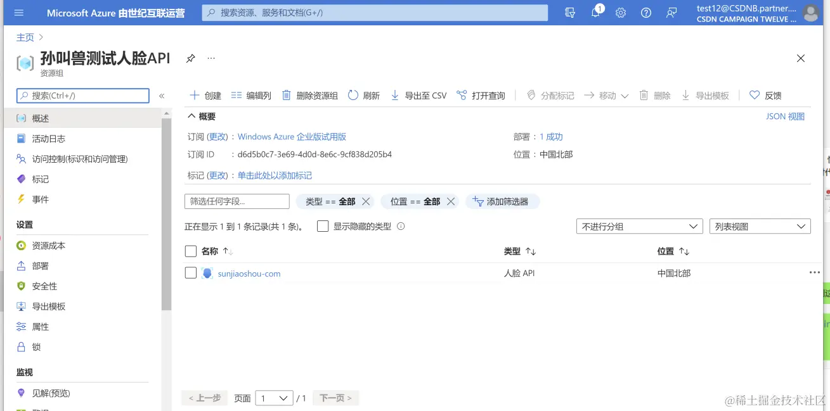Click to add tags link

click(275, 175)
